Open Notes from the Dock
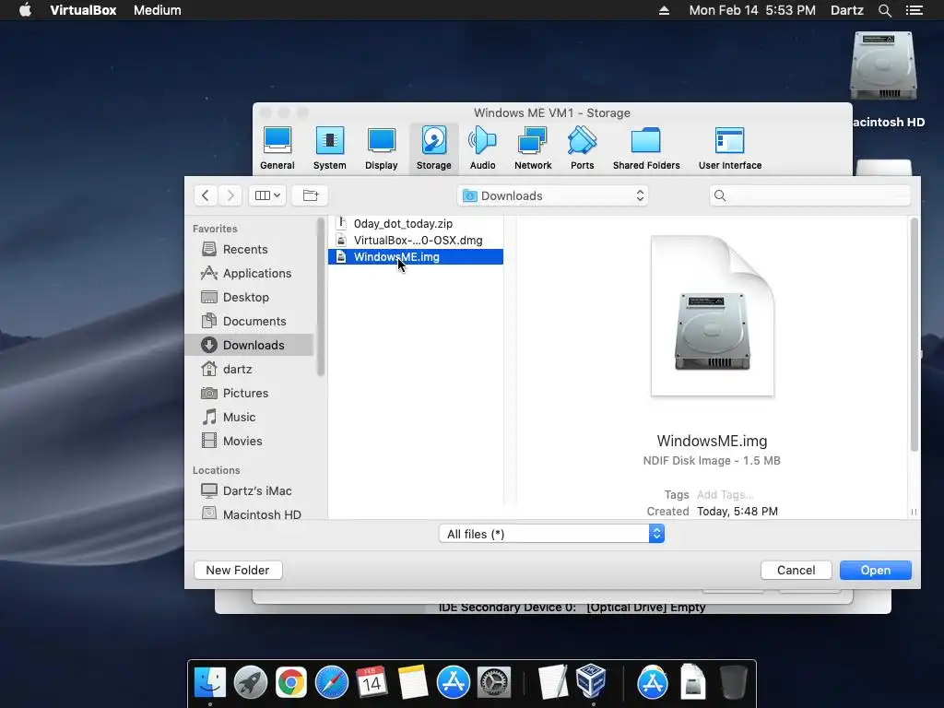This screenshot has width=944, height=708. click(413, 683)
